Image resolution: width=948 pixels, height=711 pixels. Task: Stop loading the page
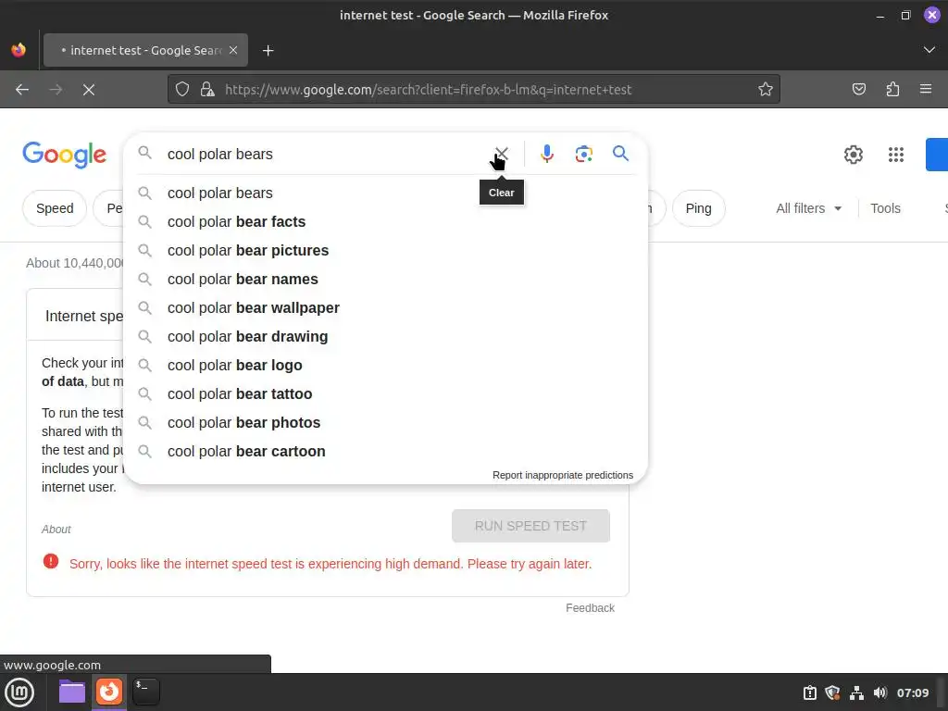pyautogui.click(x=89, y=90)
